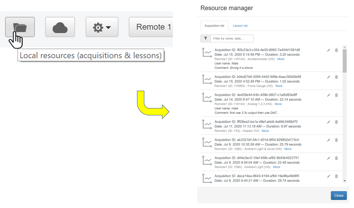354x208 pixels.
Task: Switch to the Lesson list tab
Action: click(x=240, y=26)
